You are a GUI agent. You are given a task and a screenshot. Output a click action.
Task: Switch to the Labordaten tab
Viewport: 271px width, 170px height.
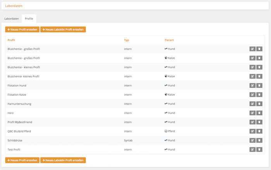(x=12, y=19)
